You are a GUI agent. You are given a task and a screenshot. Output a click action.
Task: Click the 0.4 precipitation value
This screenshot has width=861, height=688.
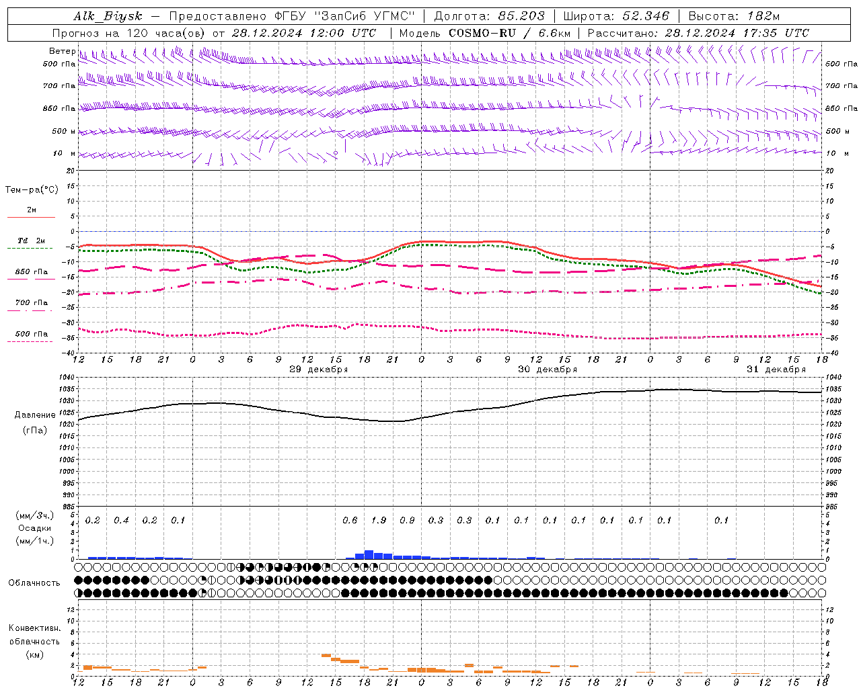(121, 520)
